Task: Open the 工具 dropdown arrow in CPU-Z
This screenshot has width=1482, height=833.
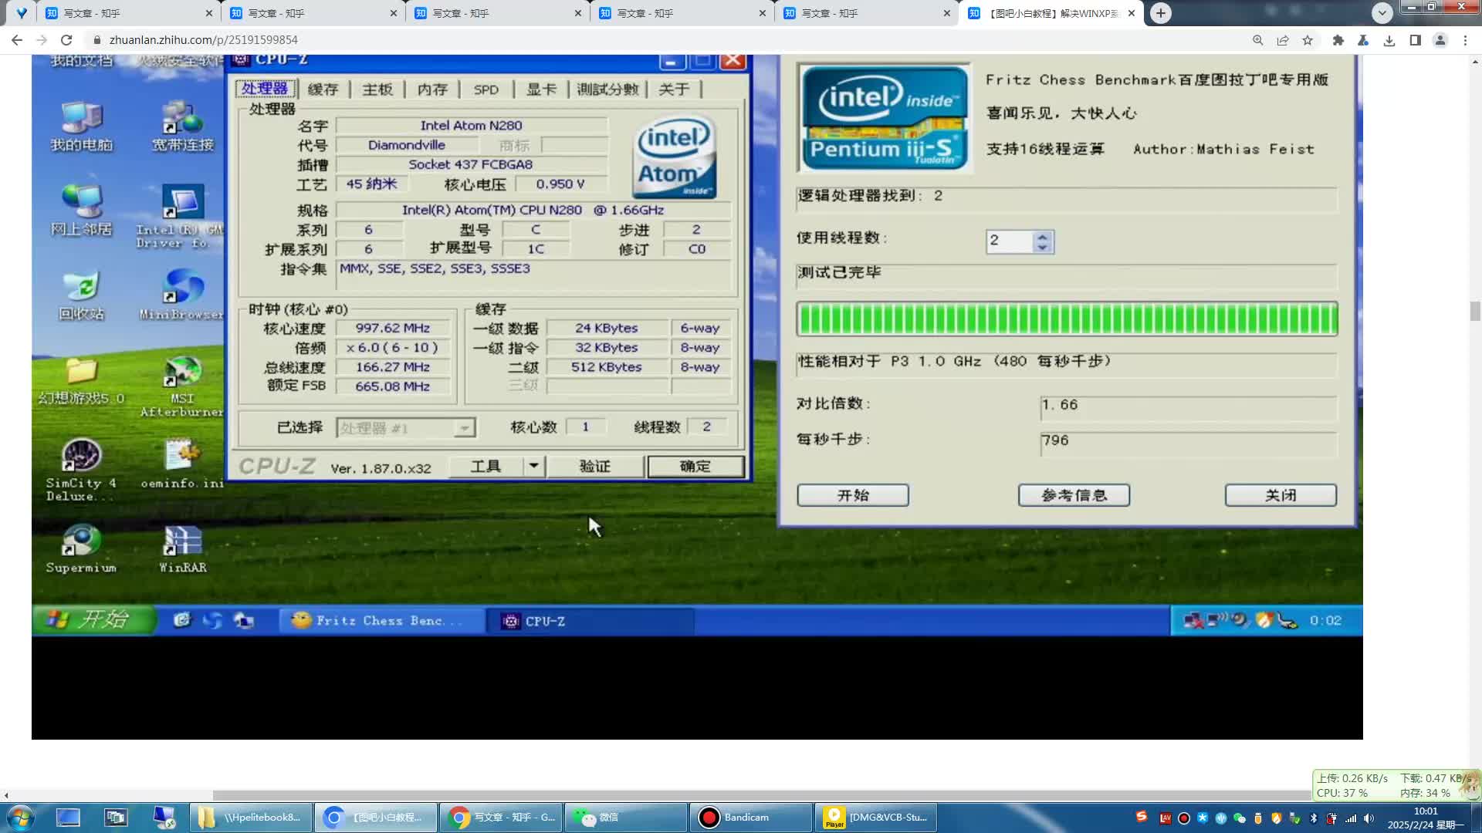Action: (533, 466)
